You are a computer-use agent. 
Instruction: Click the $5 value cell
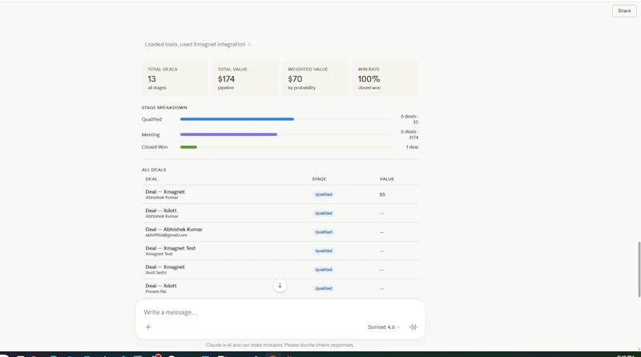(x=382, y=195)
